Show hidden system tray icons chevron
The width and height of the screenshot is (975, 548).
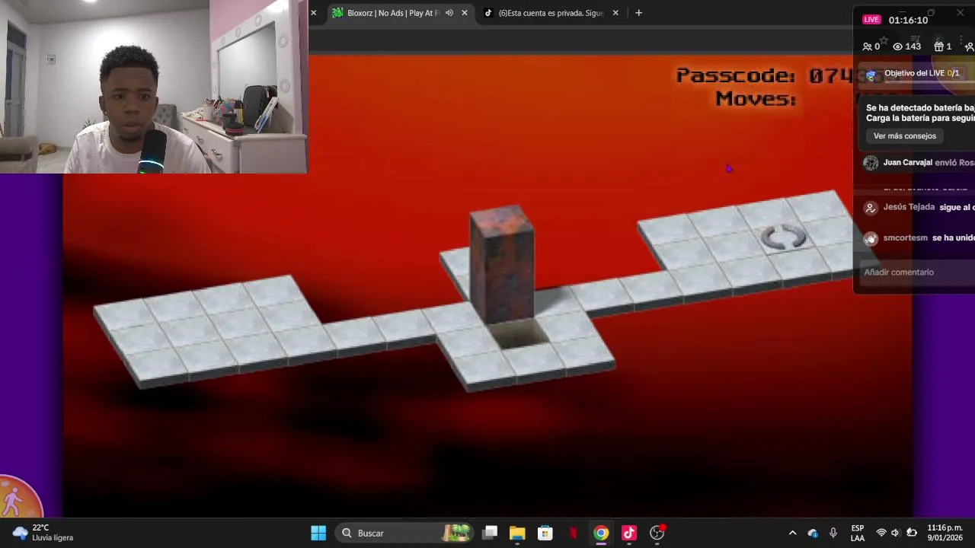pos(792,533)
